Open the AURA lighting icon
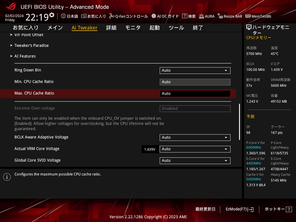 click(201, 16)
